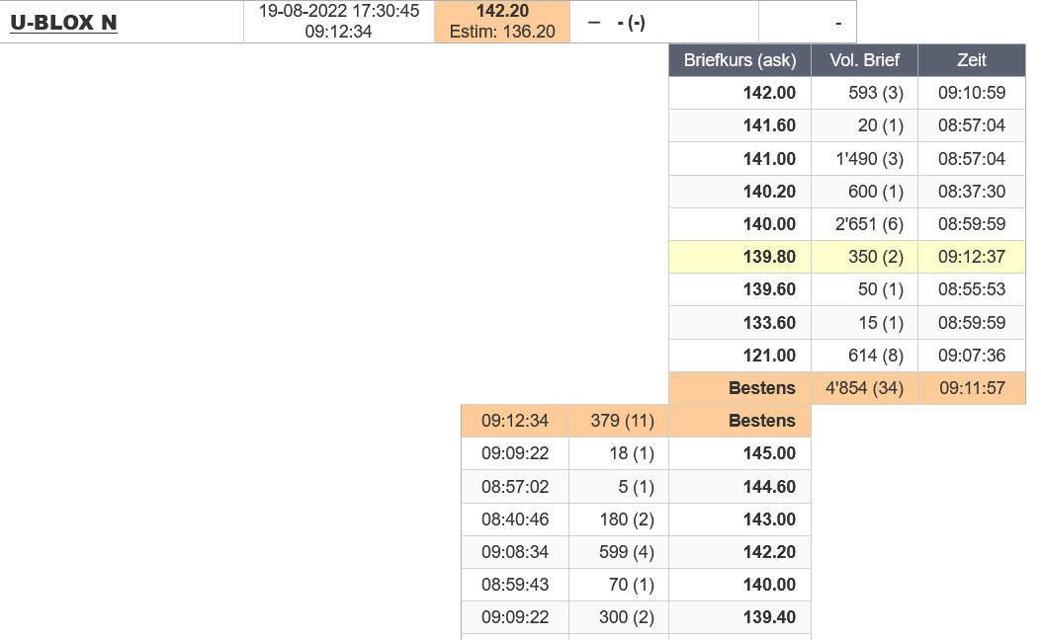This screenshot has height=640, width=1041.
Task: Select bid volume 18 (1)
Action: click(x=632, y=453)
